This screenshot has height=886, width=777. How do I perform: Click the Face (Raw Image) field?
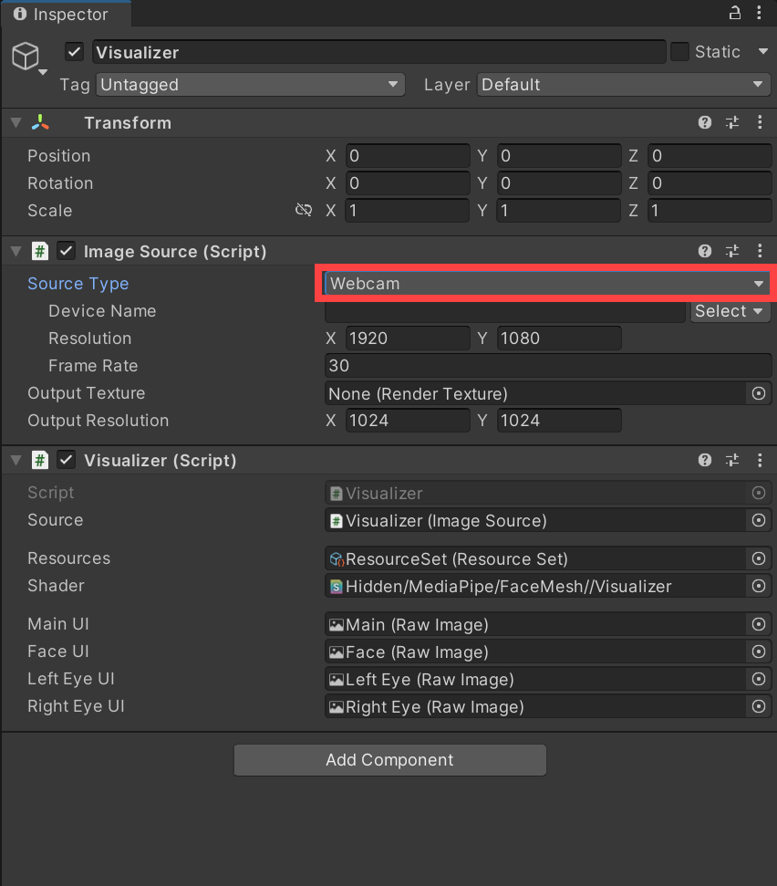[535, 651]
